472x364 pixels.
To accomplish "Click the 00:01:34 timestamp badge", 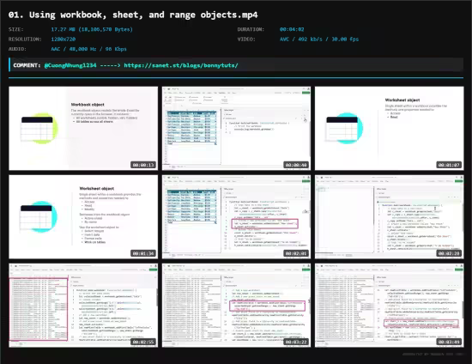I will [143, 253].
